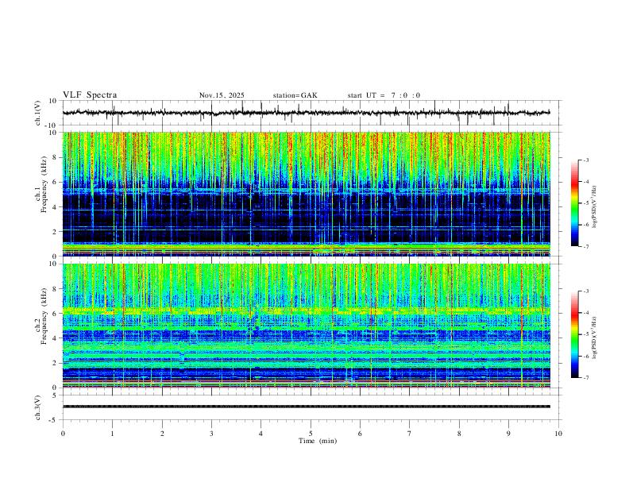Click the ch.1 spectrogram color scale bar
The image size is (629, 486).
coord(574,203)
